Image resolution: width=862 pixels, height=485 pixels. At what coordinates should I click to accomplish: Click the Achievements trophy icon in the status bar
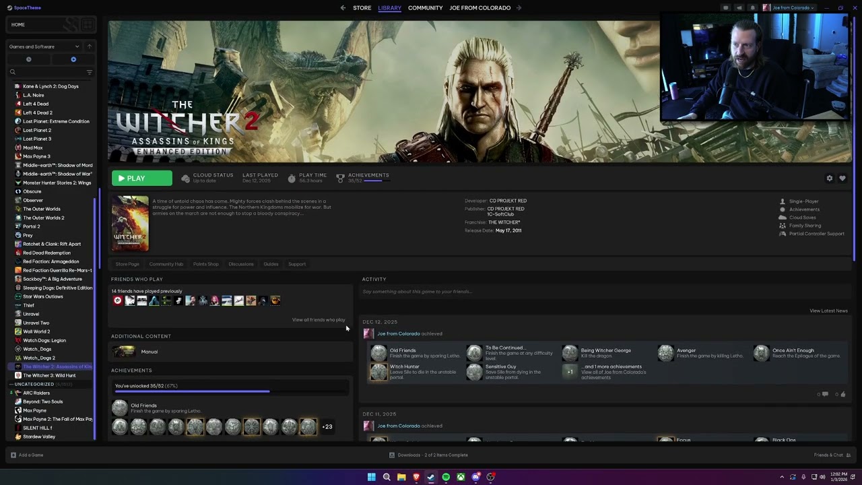(340, 178)
